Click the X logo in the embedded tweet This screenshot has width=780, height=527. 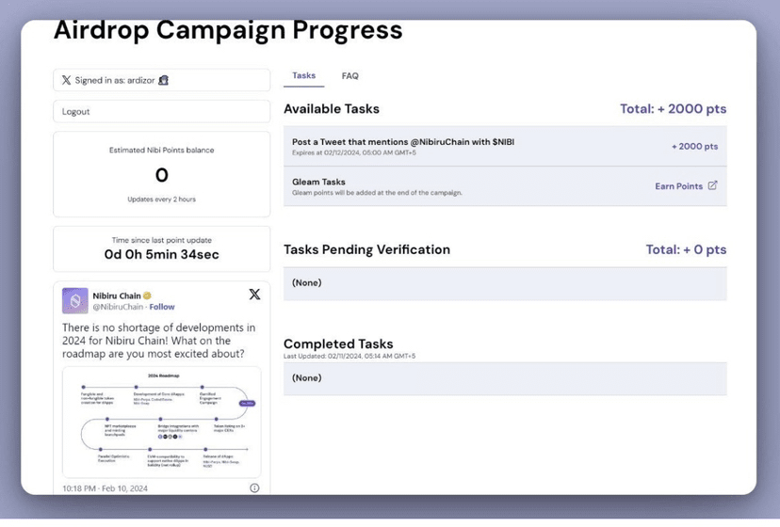[254, 295]
